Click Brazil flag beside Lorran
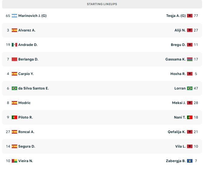The image size is (203, 173). click(x=190, y=88)
